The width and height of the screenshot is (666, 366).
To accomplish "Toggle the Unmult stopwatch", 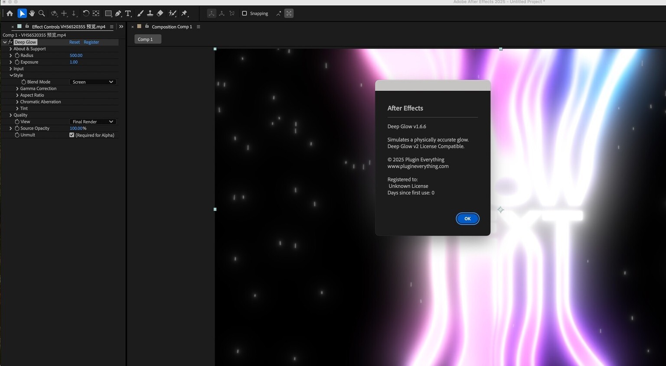I will pos(17,135).
